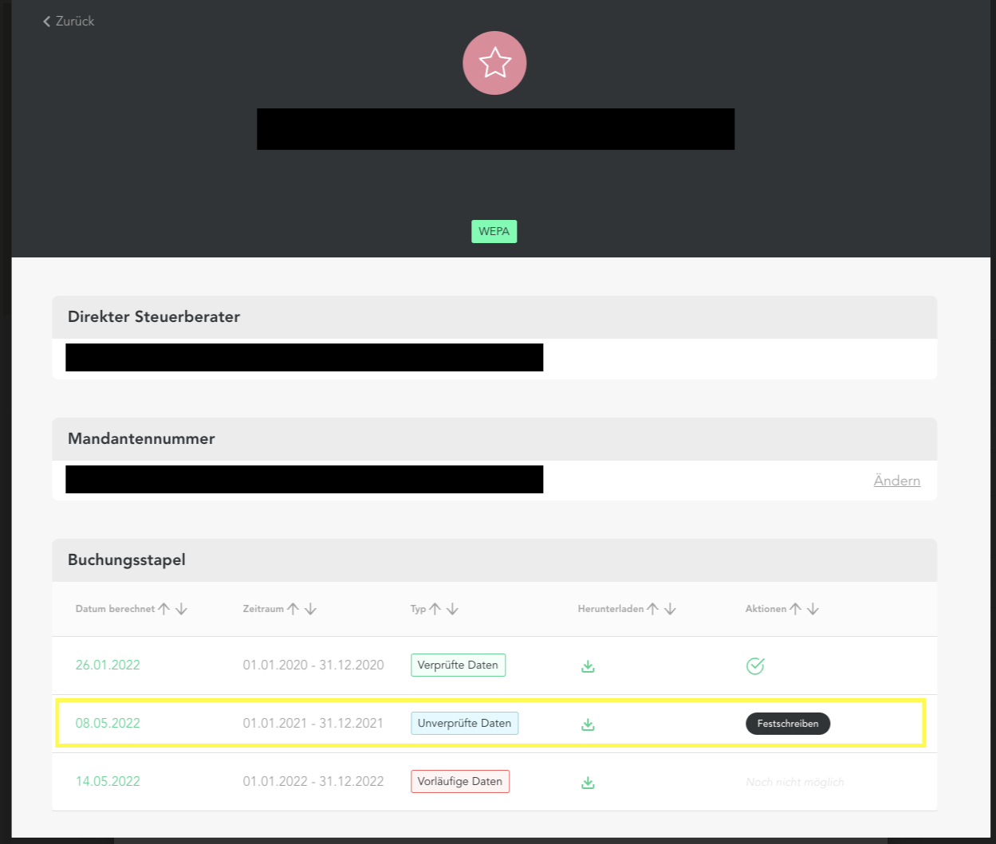Download the 2020 booking batch
Viewport: 996px width, 844px height.
(x=588, y=666)
